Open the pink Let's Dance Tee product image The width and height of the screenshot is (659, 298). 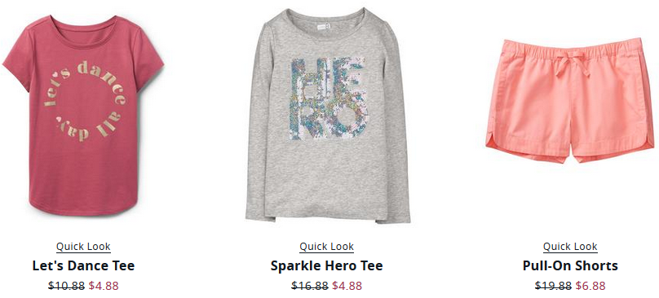tap(83, 116)
